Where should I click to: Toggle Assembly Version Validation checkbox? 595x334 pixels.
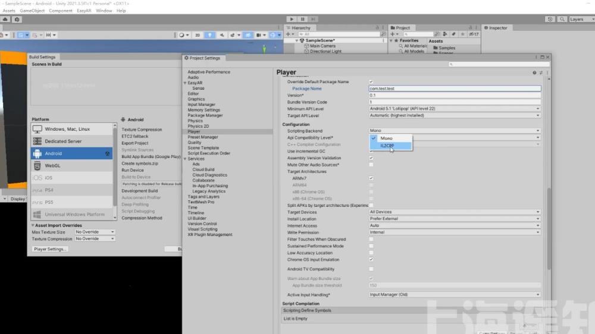371,157
